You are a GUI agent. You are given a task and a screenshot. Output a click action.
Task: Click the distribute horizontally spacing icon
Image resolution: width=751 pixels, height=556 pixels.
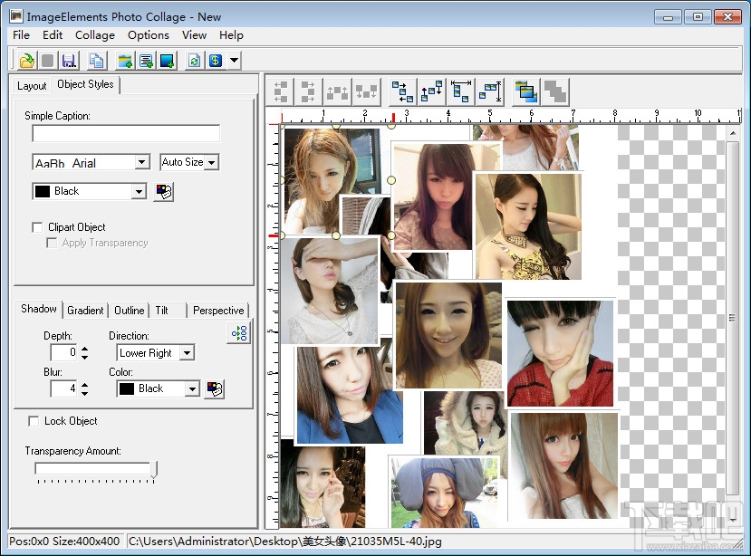[x=431, y=91]
